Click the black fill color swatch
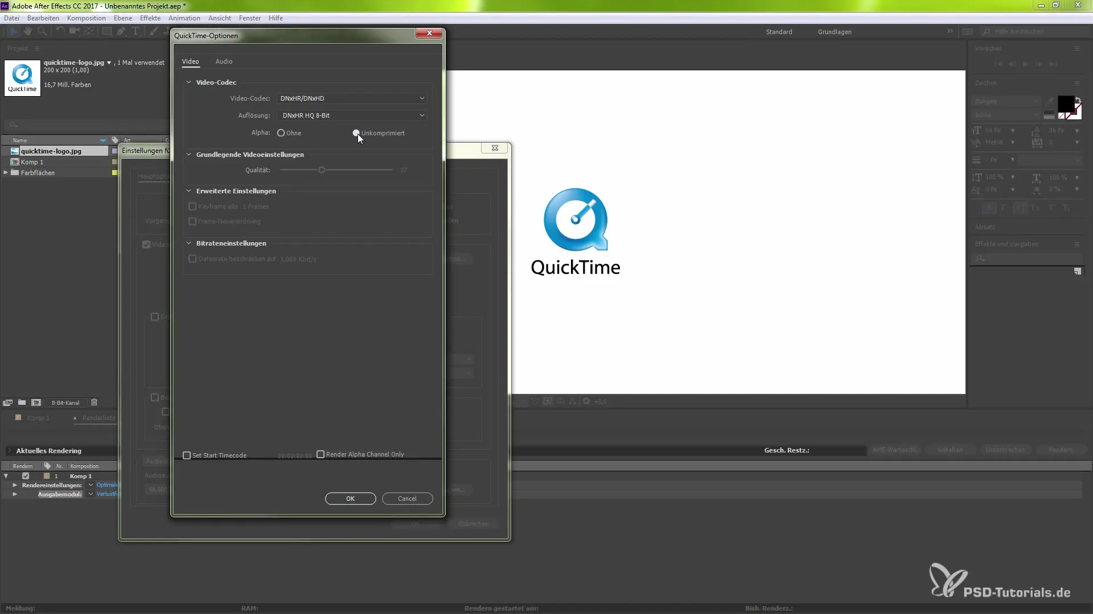 click(x=1065, y=104)
